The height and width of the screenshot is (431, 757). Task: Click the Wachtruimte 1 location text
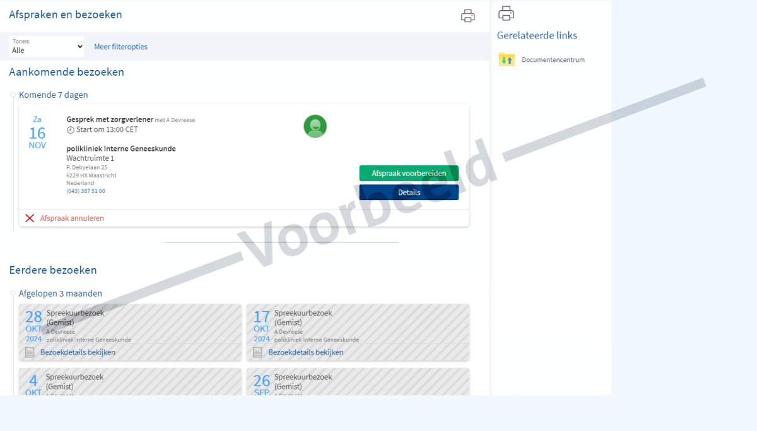90,158
